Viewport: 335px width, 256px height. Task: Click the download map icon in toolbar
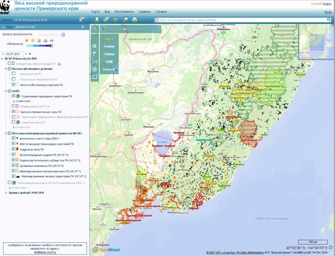click(x=97, y=20)
